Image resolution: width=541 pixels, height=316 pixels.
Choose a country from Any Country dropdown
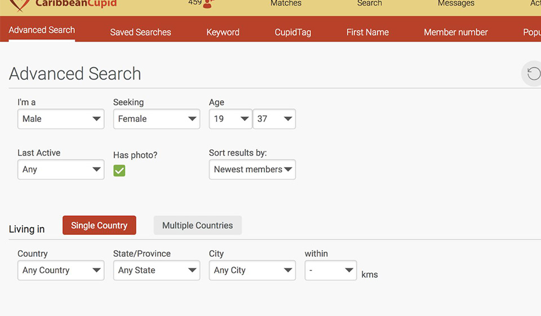[61, 270]
